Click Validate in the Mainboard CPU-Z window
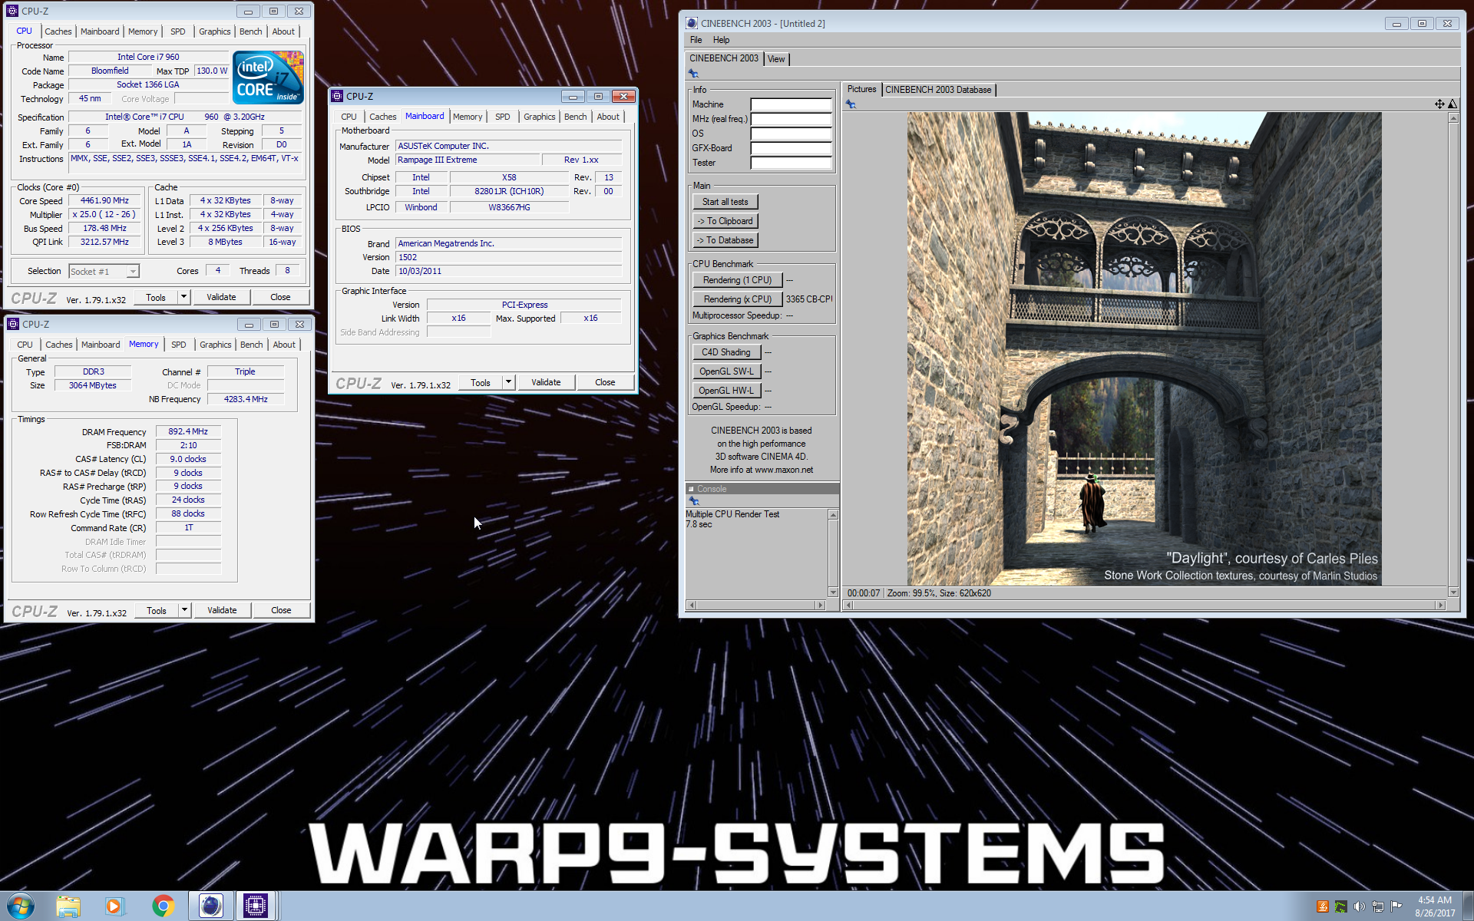Viewport: 1474px width, 921px height. [546, 382]
